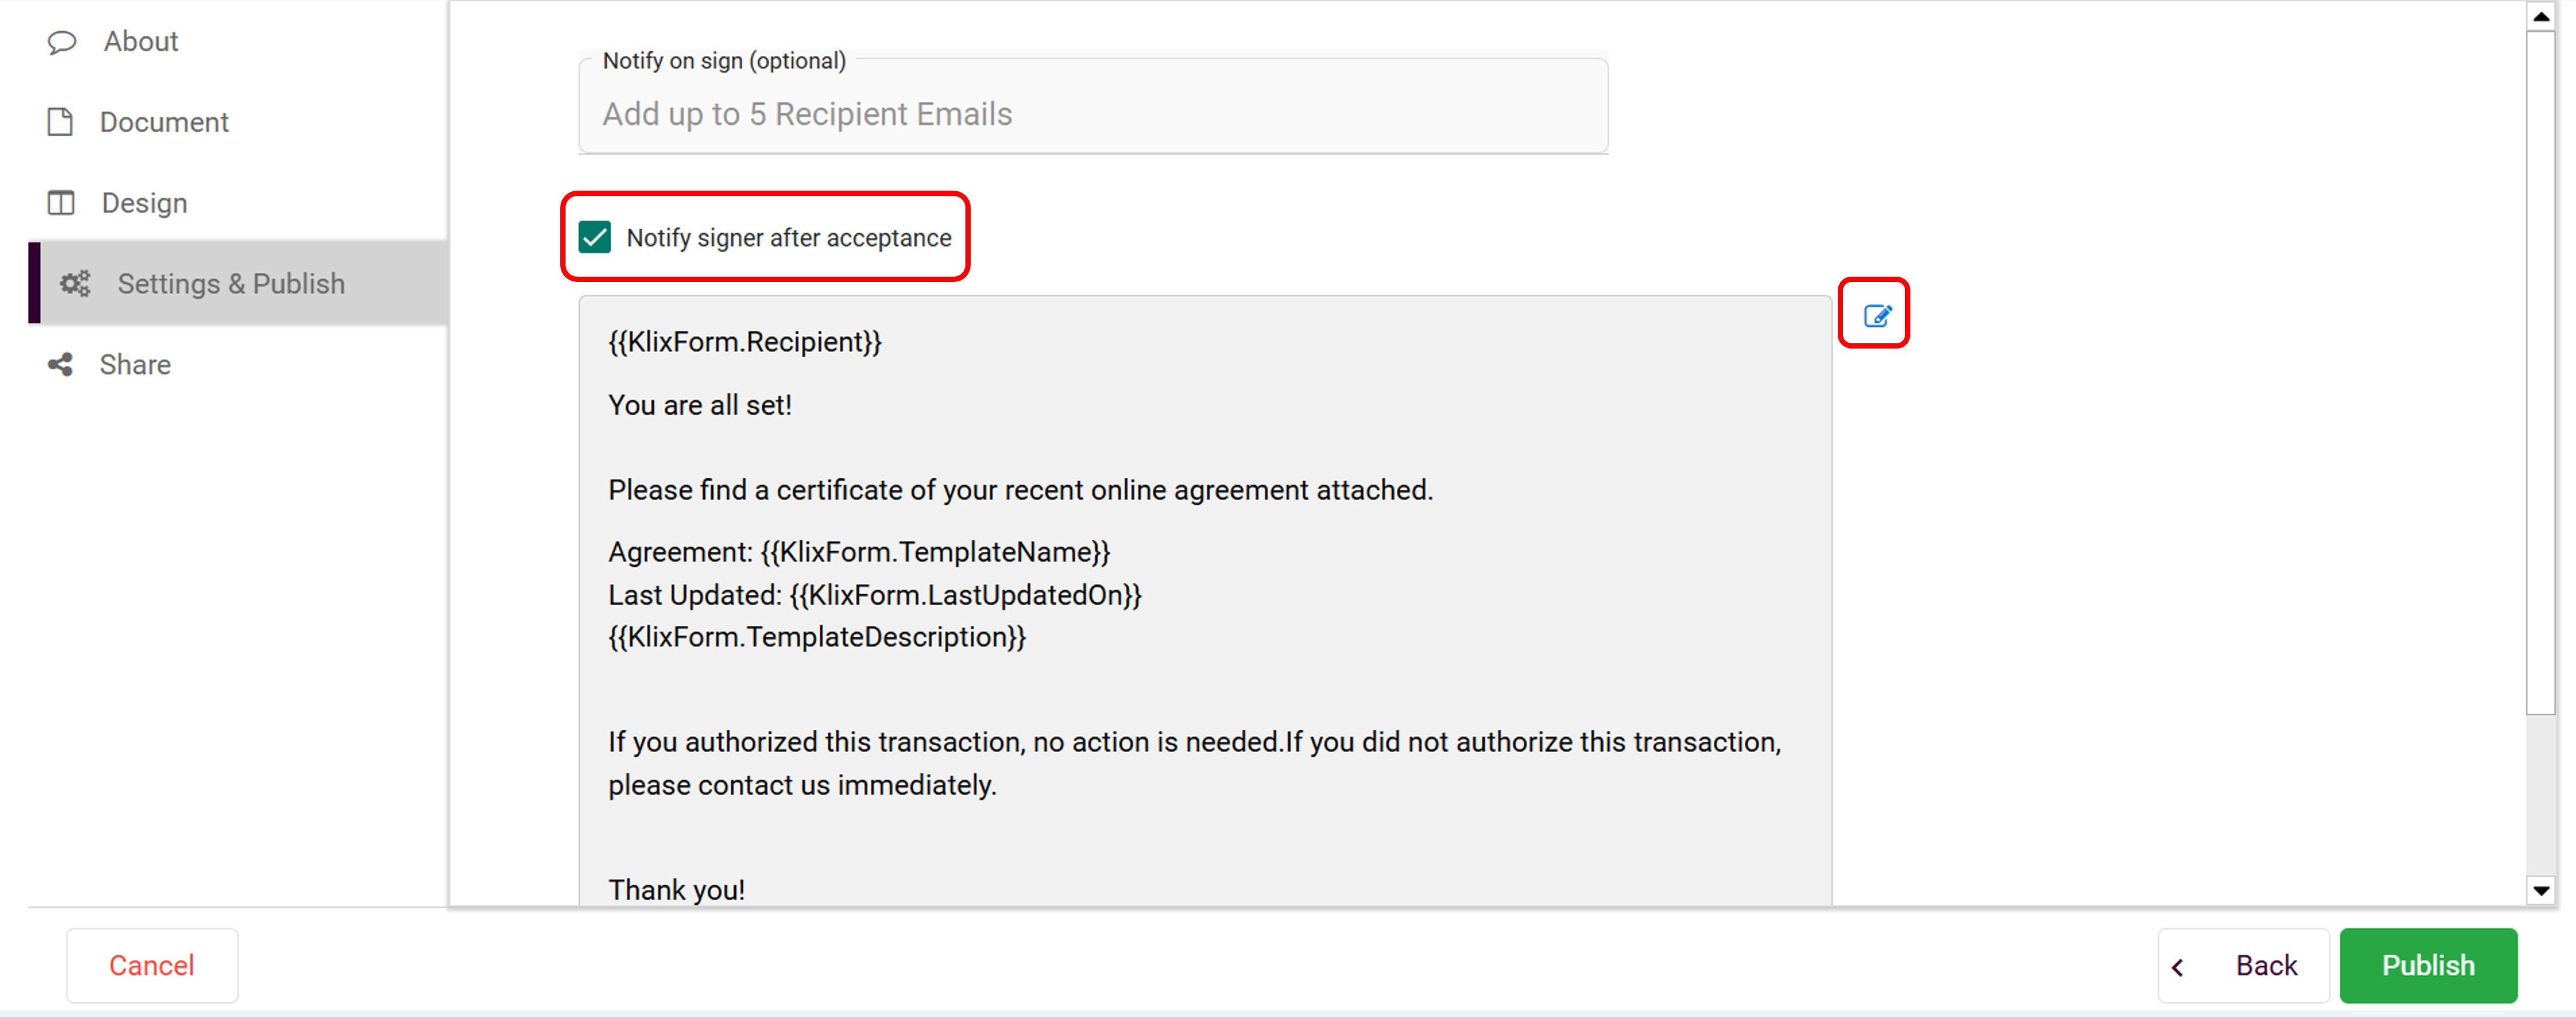Edit the signer notification email template
Viewport: 2576px width, 1017px height.
(x=1876, y=316)
